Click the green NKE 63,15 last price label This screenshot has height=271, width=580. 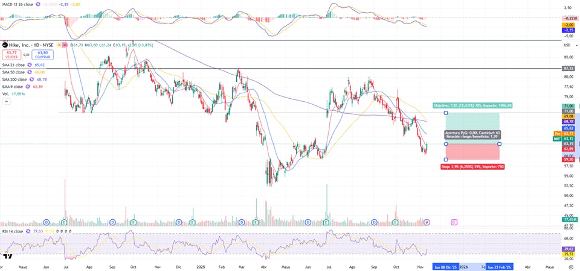coord(563,139)
